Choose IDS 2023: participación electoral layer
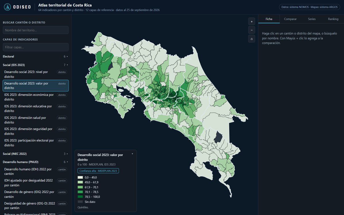 (36, 143)
